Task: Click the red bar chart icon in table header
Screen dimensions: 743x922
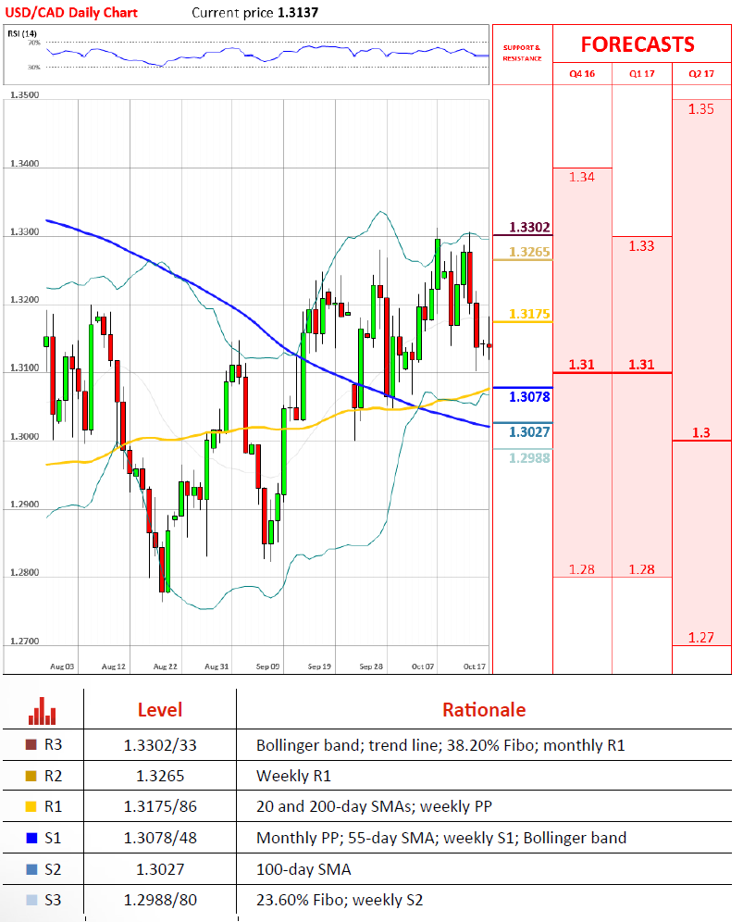Action: [43, 711]
